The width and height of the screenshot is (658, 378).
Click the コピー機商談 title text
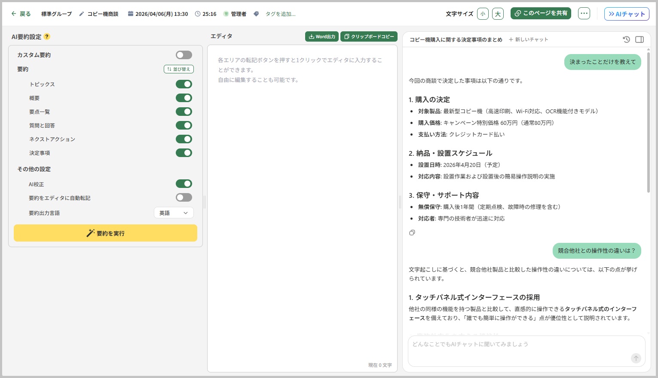coord(103,14)
